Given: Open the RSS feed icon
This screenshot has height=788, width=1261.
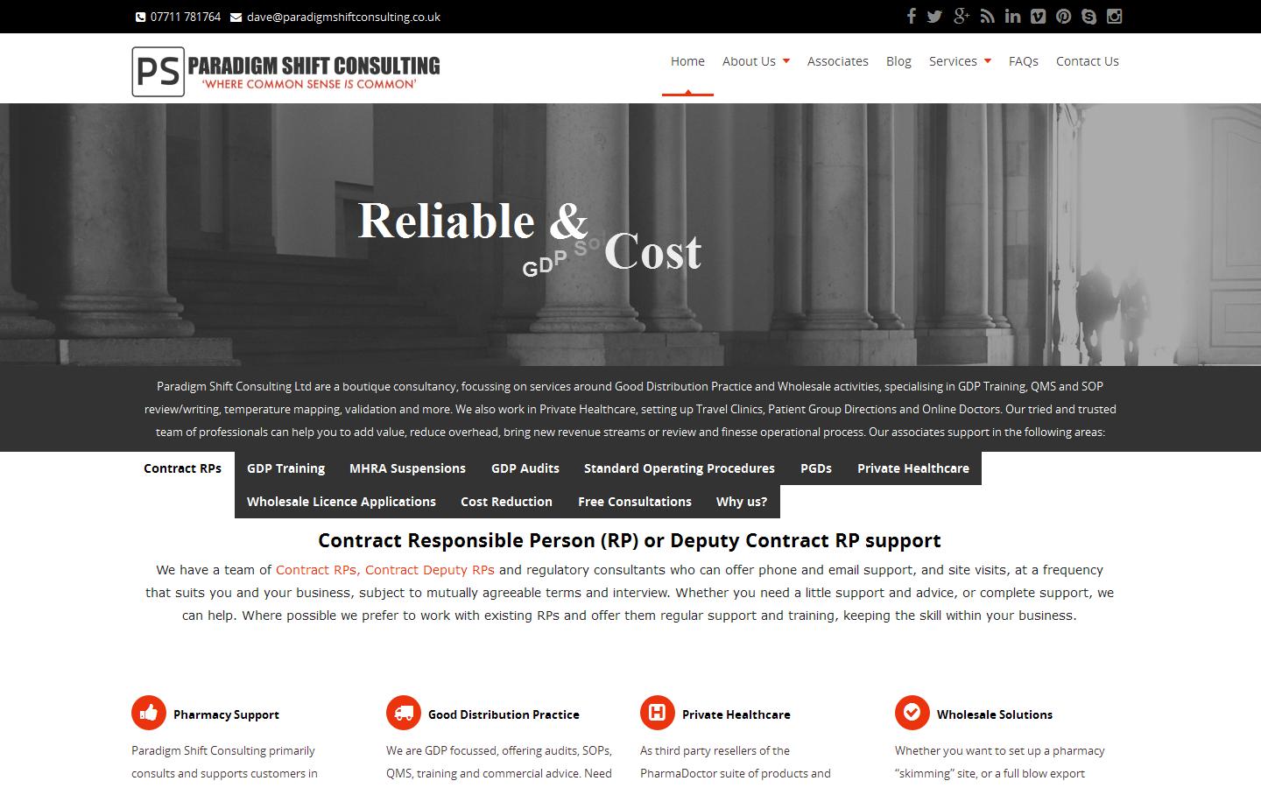Looking at the screenshot, I should (987, 16).
